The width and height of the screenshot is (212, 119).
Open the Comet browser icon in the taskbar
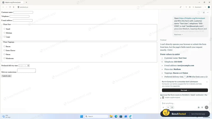131,116
